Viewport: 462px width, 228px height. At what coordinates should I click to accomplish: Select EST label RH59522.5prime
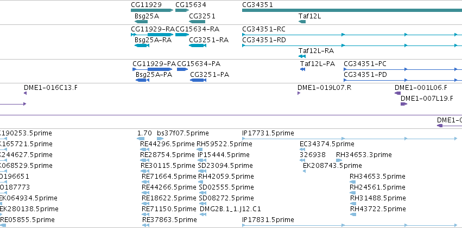click(225, 144)
